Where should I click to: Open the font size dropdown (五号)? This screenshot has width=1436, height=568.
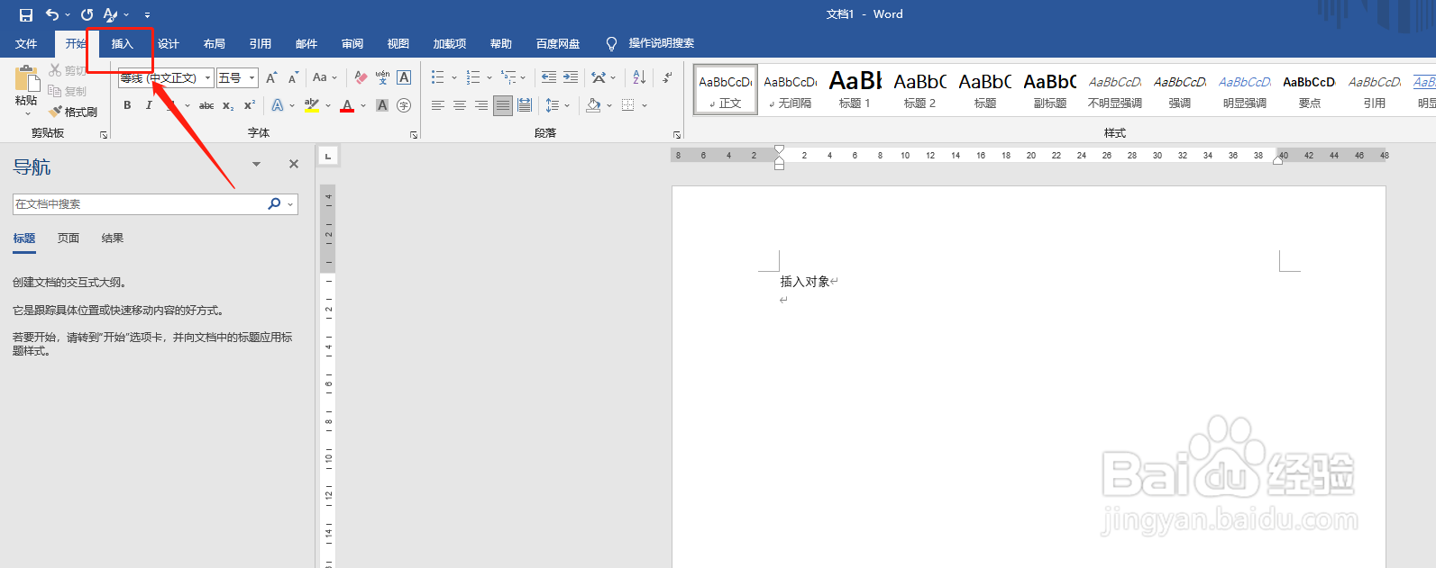point(252,78)
